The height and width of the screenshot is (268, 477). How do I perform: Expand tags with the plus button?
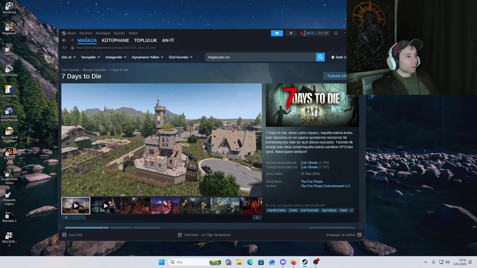[x=351, y=210]
